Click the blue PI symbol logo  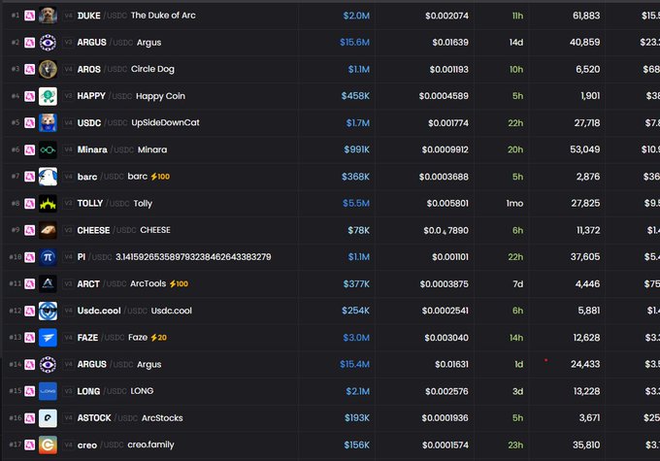pos(48,257)
